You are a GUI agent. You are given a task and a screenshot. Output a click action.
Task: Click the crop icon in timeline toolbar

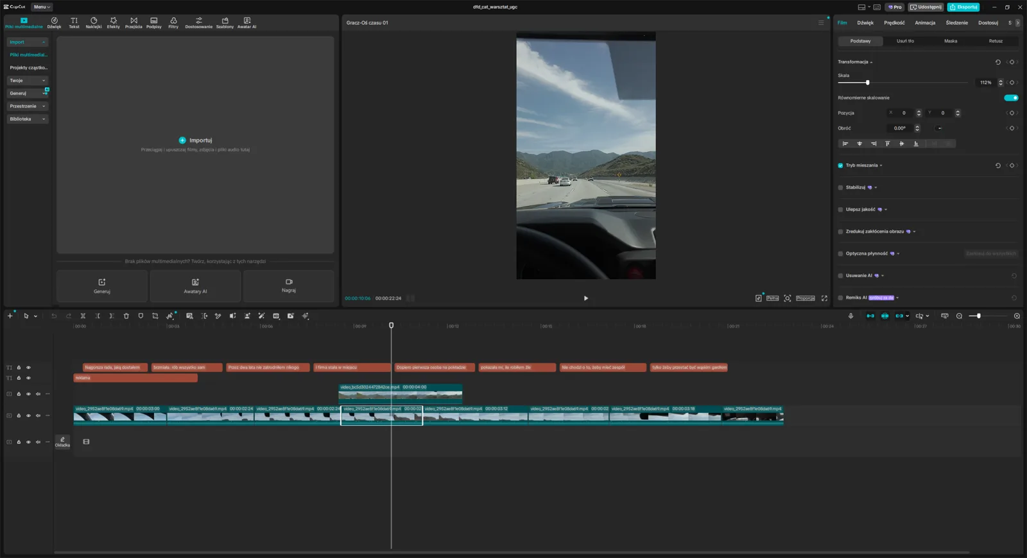pos(155,316)
